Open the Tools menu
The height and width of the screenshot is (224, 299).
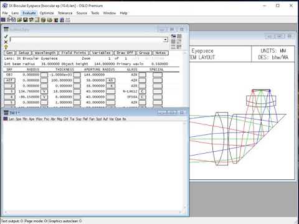pos(95,13)
